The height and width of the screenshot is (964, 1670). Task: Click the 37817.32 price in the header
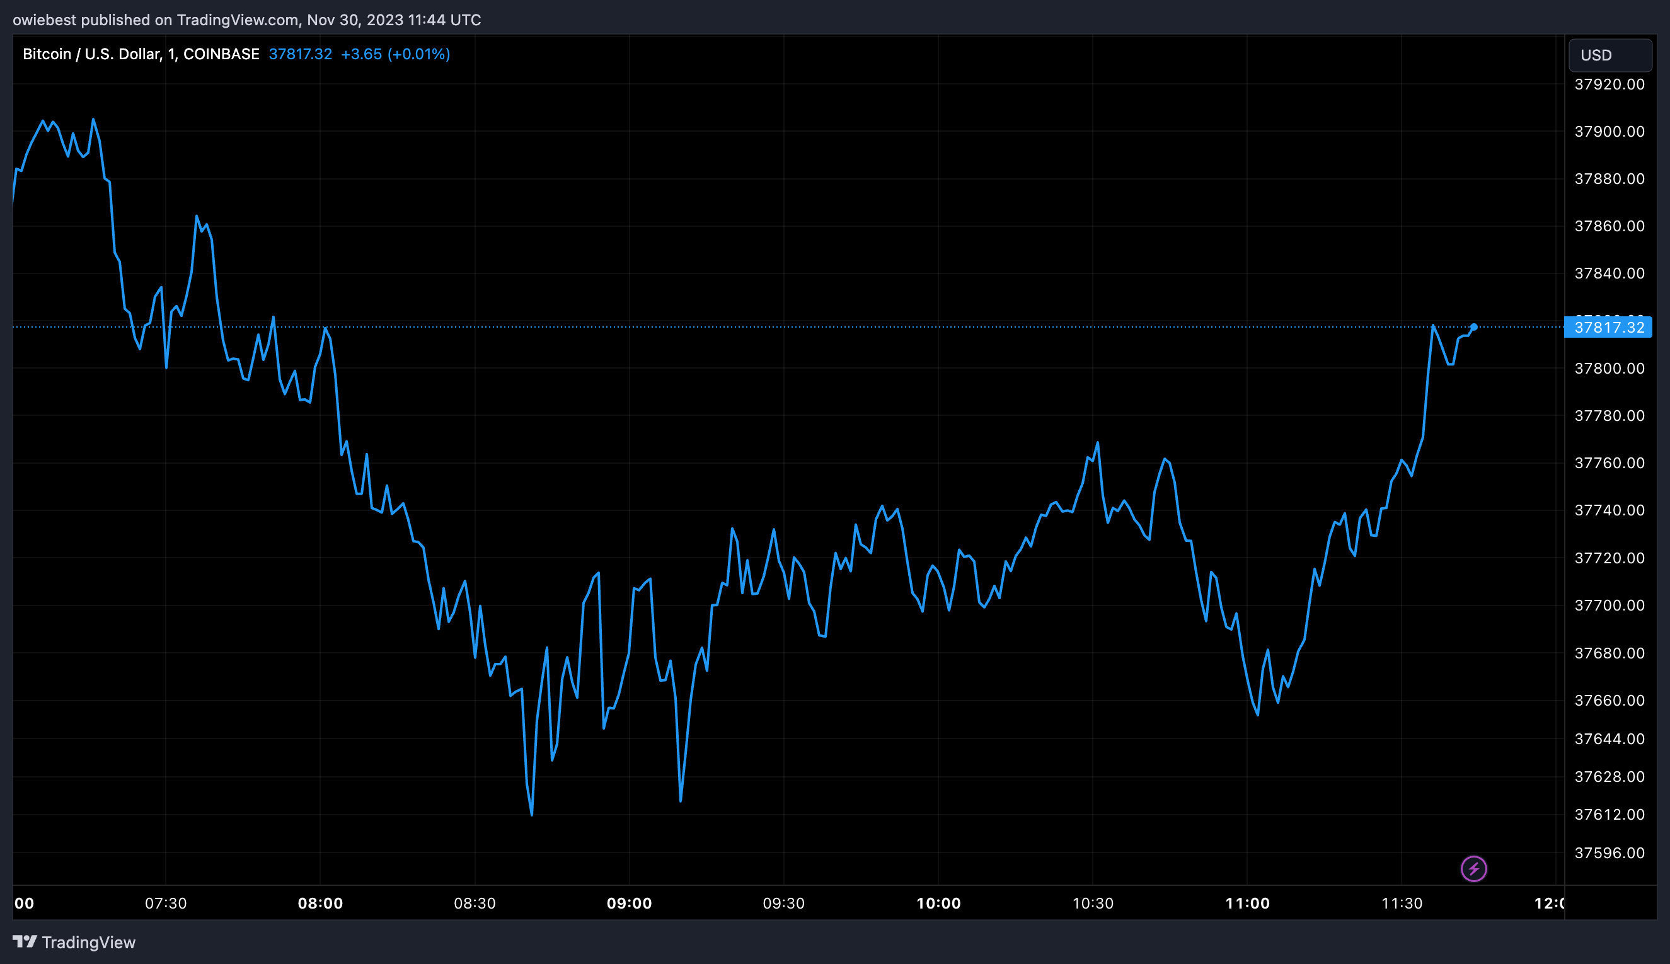click(301, 54)
